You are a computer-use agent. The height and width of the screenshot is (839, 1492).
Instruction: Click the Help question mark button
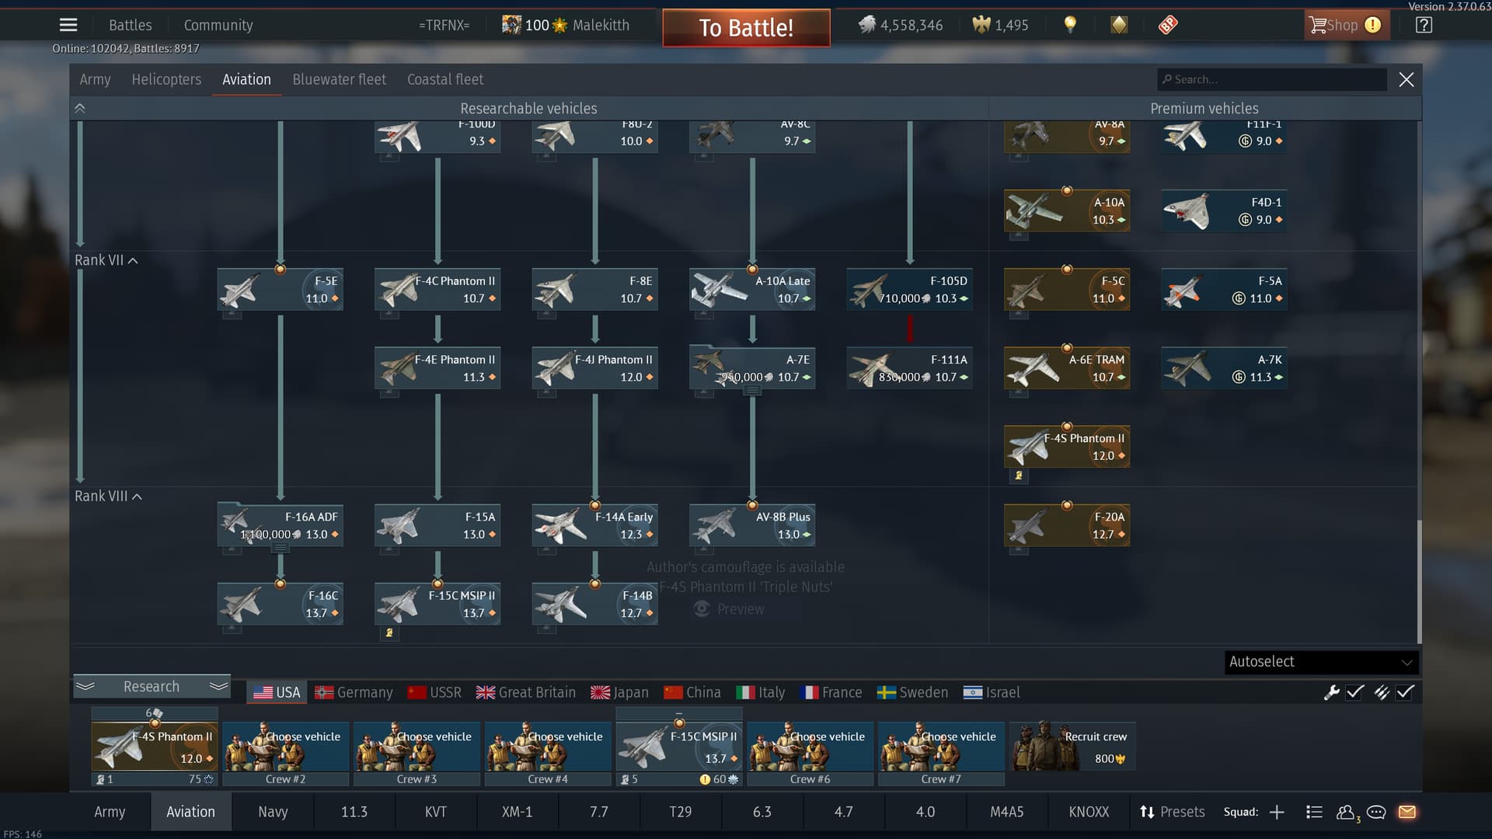point(1424,25)
